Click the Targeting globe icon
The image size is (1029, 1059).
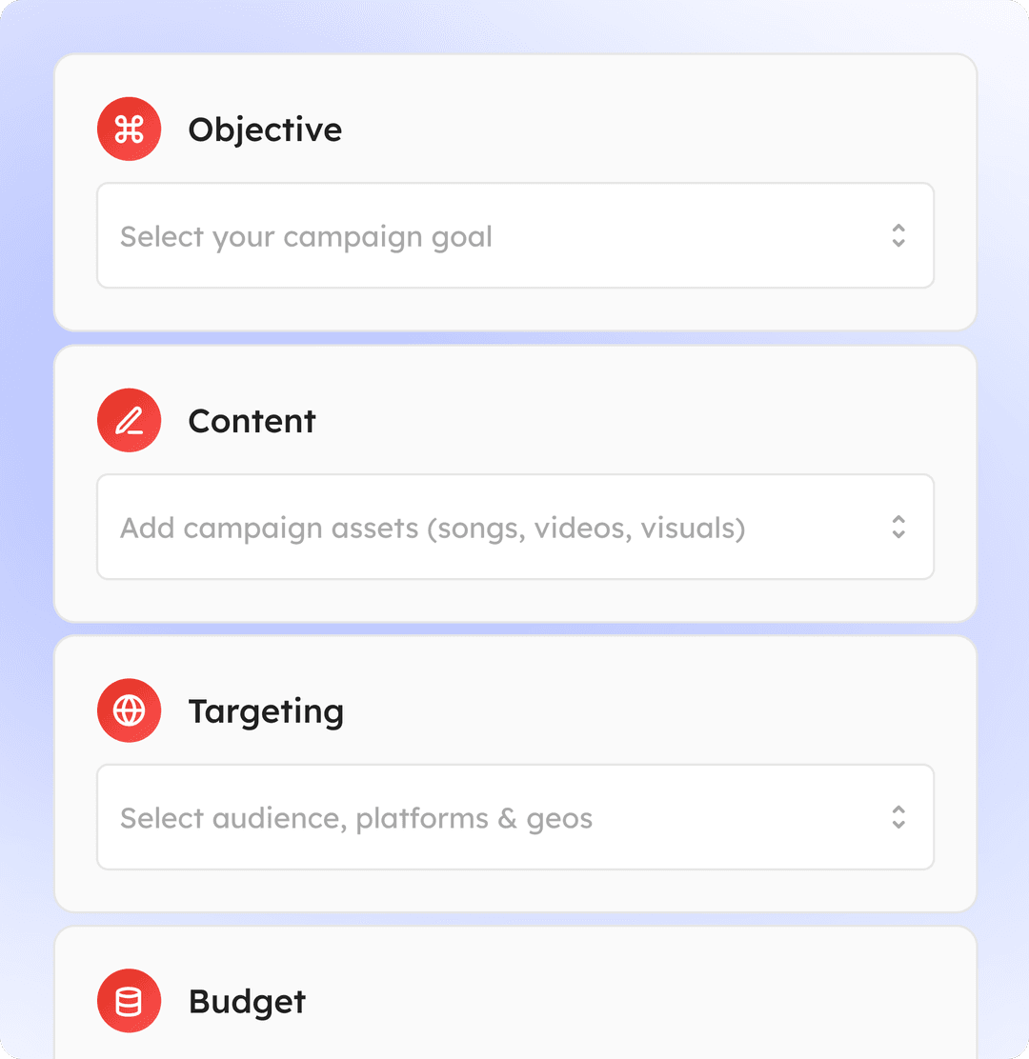(129, 710)
